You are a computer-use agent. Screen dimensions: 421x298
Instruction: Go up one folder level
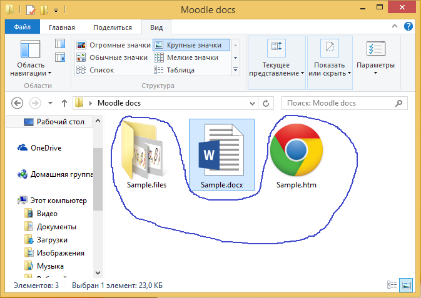tap(64, 103)
